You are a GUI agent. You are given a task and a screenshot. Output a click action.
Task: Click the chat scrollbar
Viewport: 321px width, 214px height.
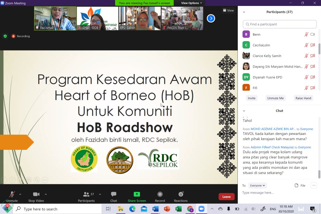(x=319, y=174)
